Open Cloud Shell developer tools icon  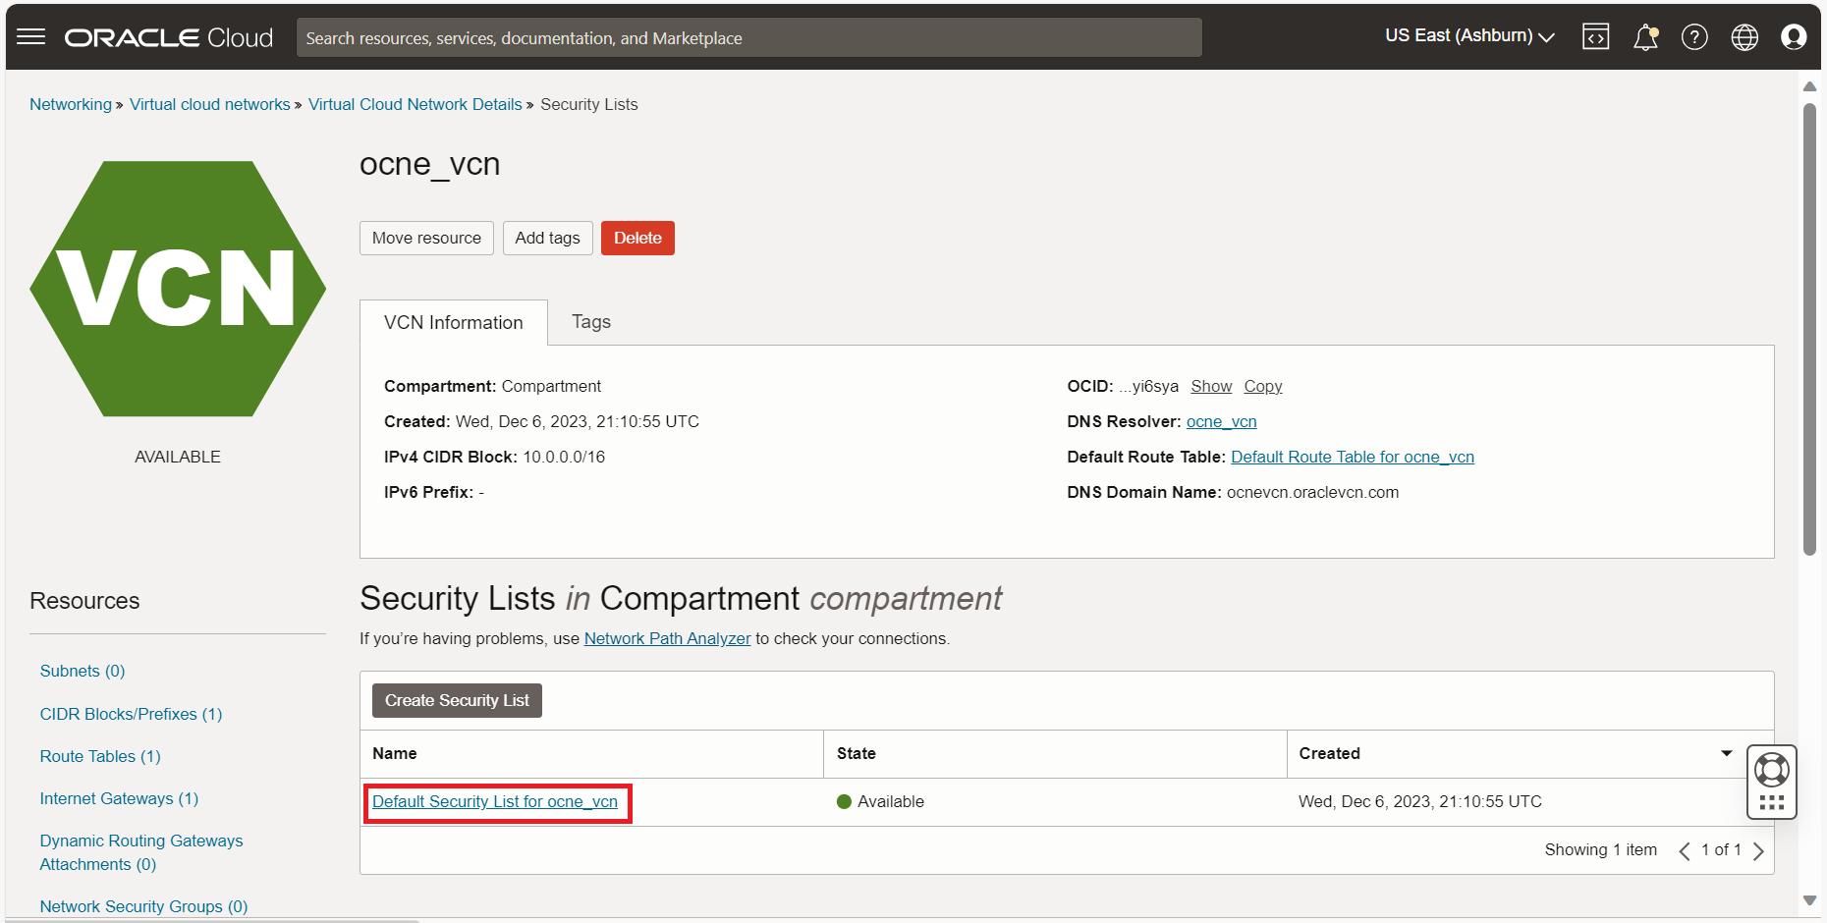1596,37
